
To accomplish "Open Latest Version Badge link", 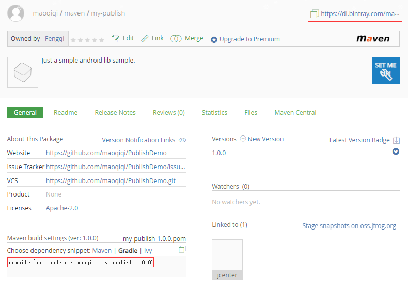I will 359,140.
